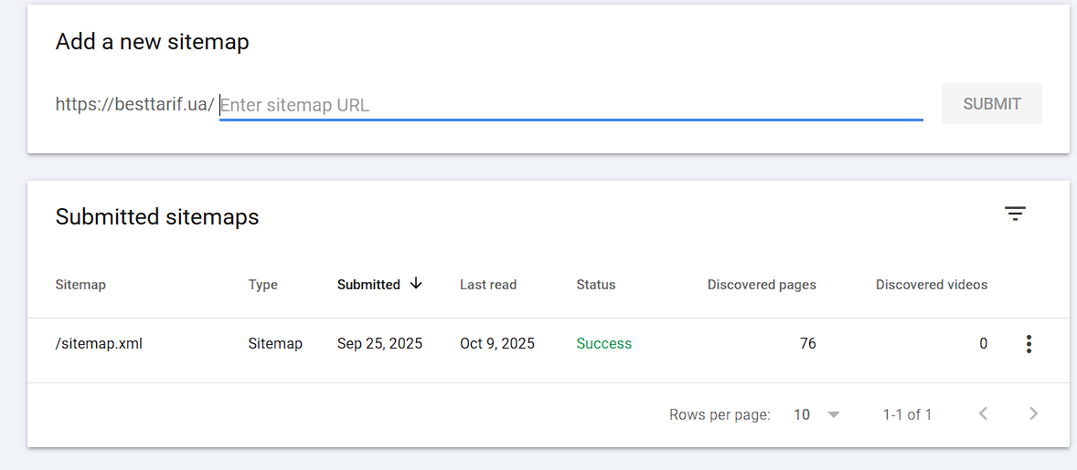Sort by the Sitemap column header
Screen dimensions: 1077x470
click(x=80, y=285)
